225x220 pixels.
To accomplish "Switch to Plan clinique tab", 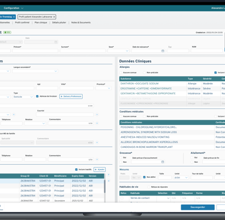I will pos(41,22).
